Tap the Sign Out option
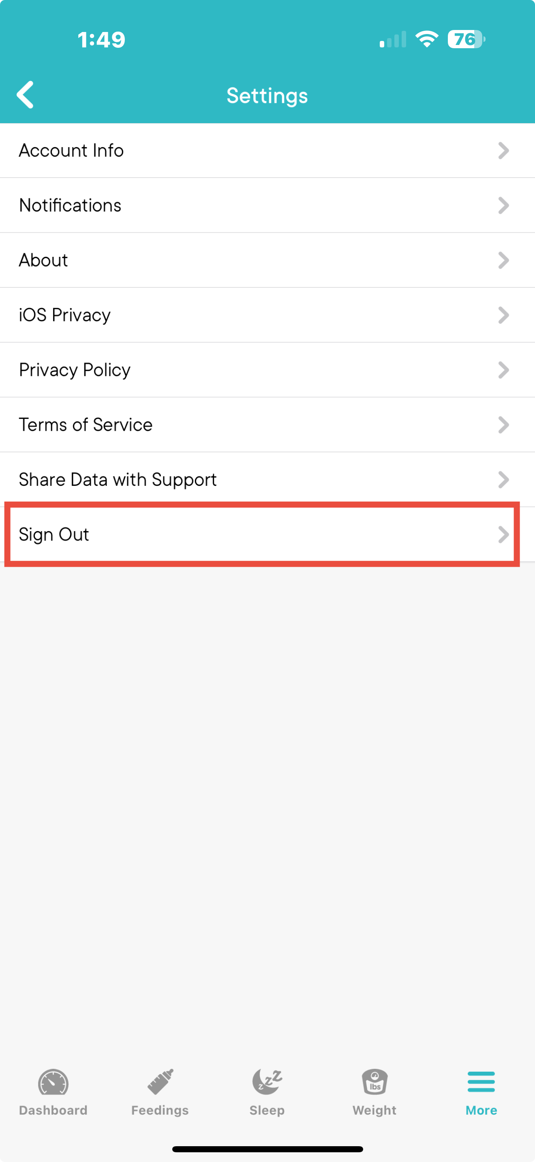The height and width of the screenshot is (1162, 535). coord(267,534)
